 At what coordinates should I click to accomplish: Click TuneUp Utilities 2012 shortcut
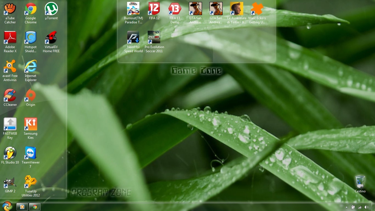pyautogui.click(x=31, y=186)
